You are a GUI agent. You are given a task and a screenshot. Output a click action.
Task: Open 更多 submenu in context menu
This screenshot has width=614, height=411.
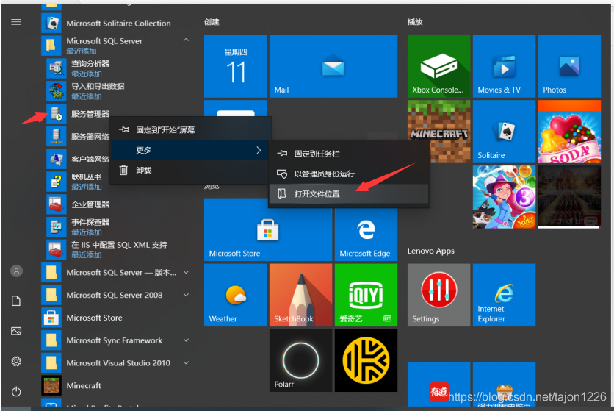click(190, 150)
